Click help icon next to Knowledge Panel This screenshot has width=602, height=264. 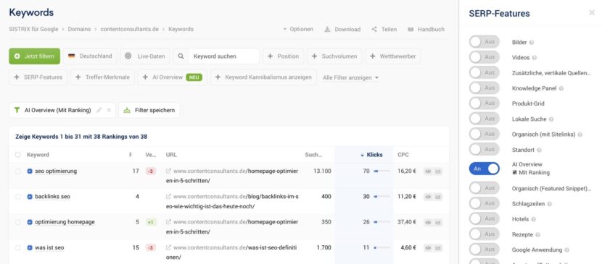tap(561, 88)
